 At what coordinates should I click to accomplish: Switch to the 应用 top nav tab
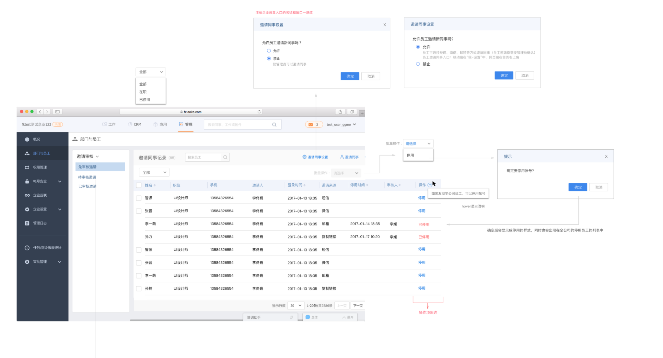point(160,125)
